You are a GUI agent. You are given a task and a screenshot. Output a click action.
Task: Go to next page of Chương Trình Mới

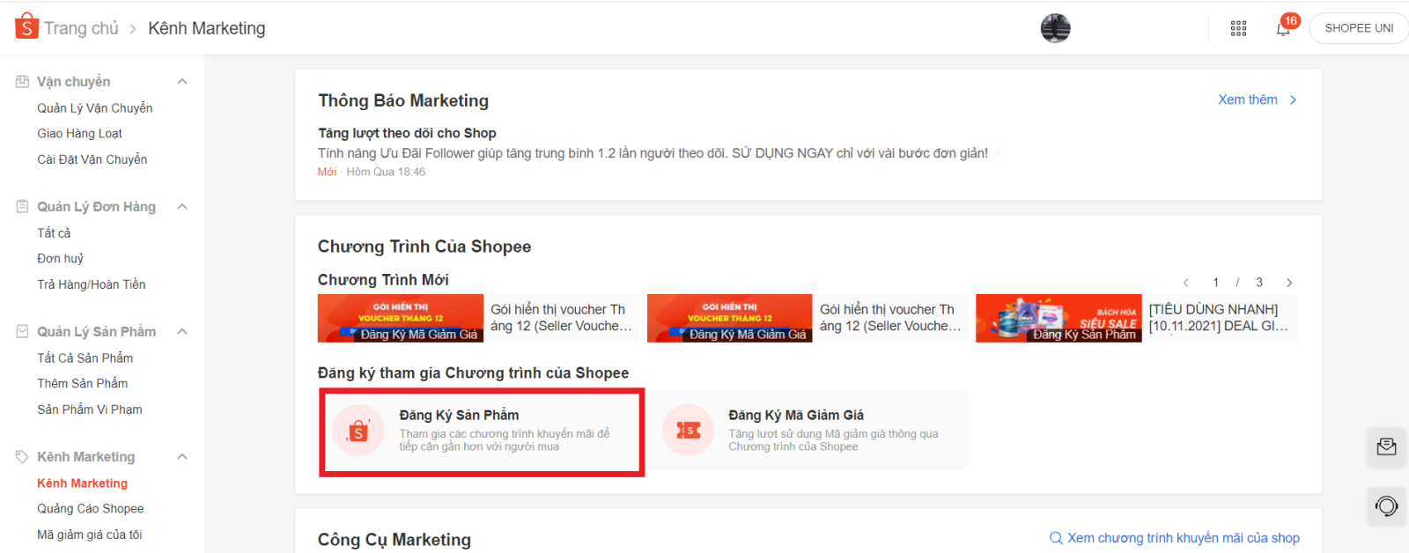click(1289, 283)
